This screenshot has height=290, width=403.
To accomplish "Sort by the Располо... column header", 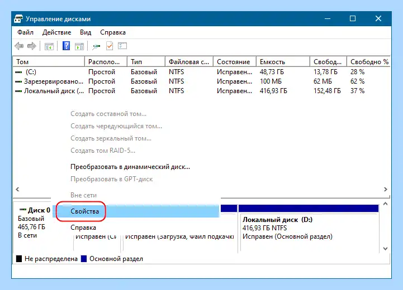I will tap(106, 62).
